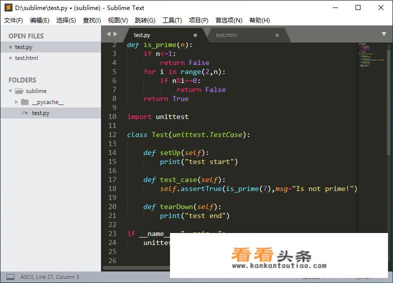Click the Sublime Text app icon in title bar
The image size is (393, 283).
click(8, 7)
